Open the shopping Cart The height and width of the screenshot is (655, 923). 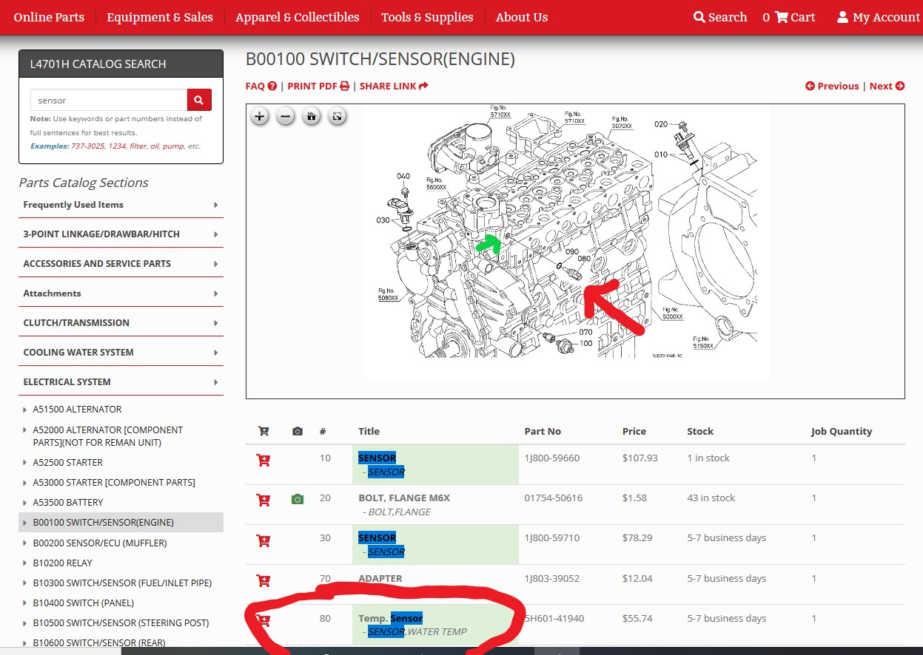tap(794, 17)
